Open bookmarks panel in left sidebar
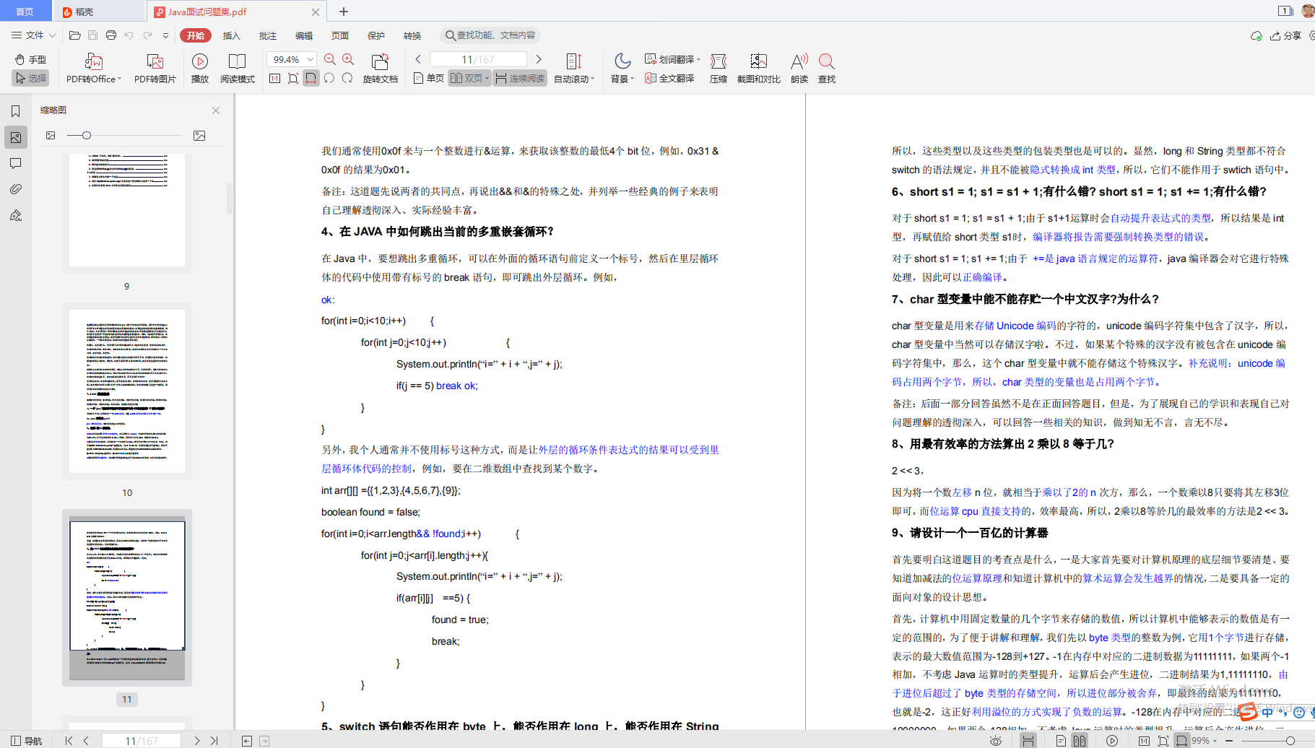The height and width of the screenshot is (748, 1315). [x=15, y=111]
